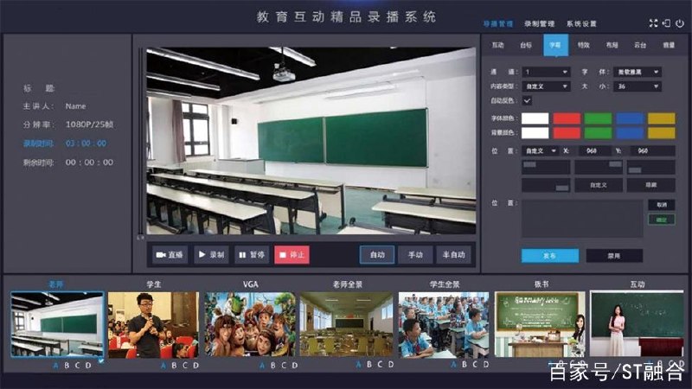The width and height of the screenshot is (692, 389).
Task: Select top-right subtitle position preset
Action: coord(599,167)
